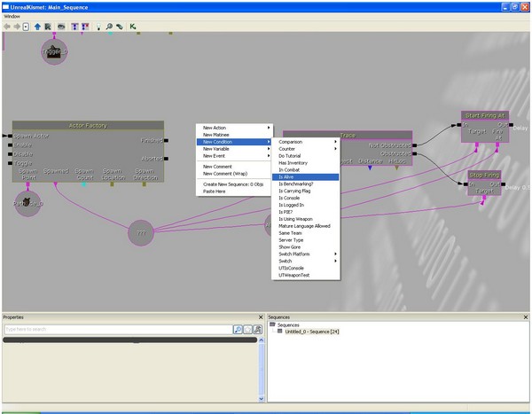Click the page-with-dot icon beside Forward arrow
This screenshot has width=532, height=414.
click(26, 27)
